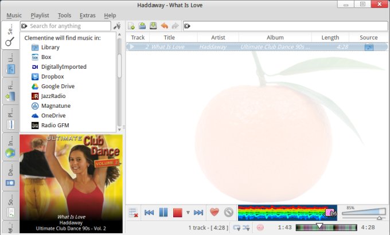The image size is (390, 235).
Task: Click the 'Search for anything' field
Action: (x=65, y=26)
